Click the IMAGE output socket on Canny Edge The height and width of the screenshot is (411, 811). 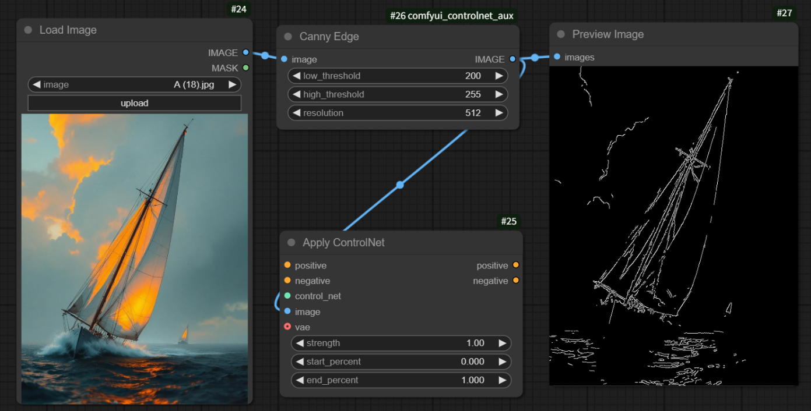tap(512, 59)
